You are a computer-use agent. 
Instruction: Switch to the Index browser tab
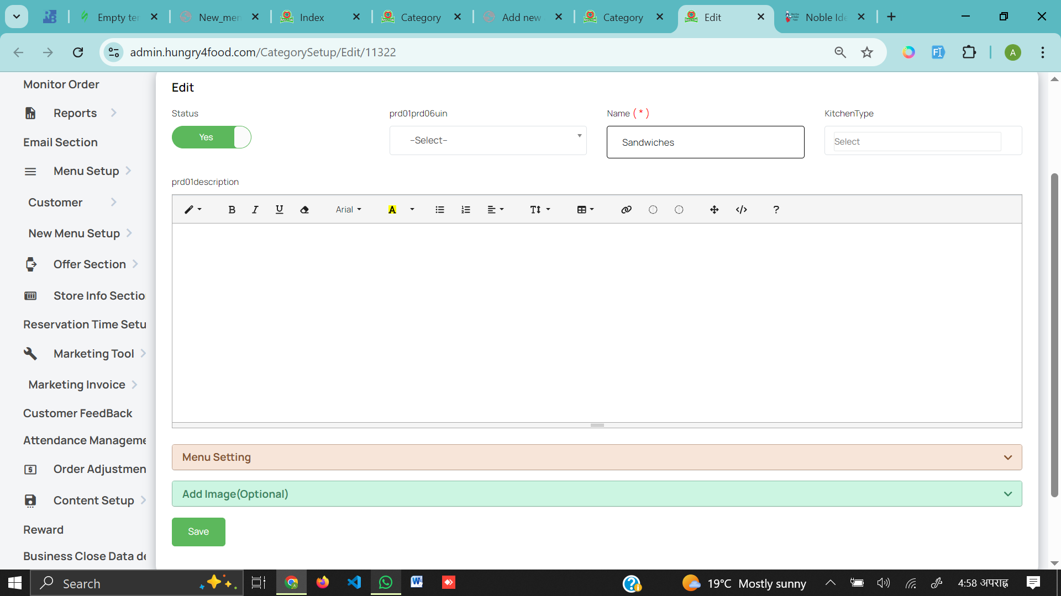pyautogui.click(x=312, y=17)
